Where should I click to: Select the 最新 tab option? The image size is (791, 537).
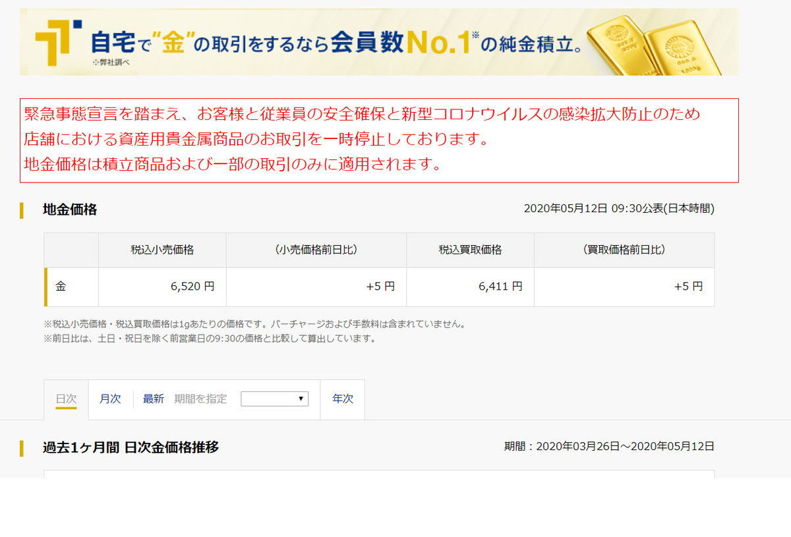(154, 399)
